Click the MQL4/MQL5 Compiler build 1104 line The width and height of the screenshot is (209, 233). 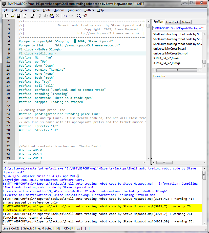pos(41,176)
